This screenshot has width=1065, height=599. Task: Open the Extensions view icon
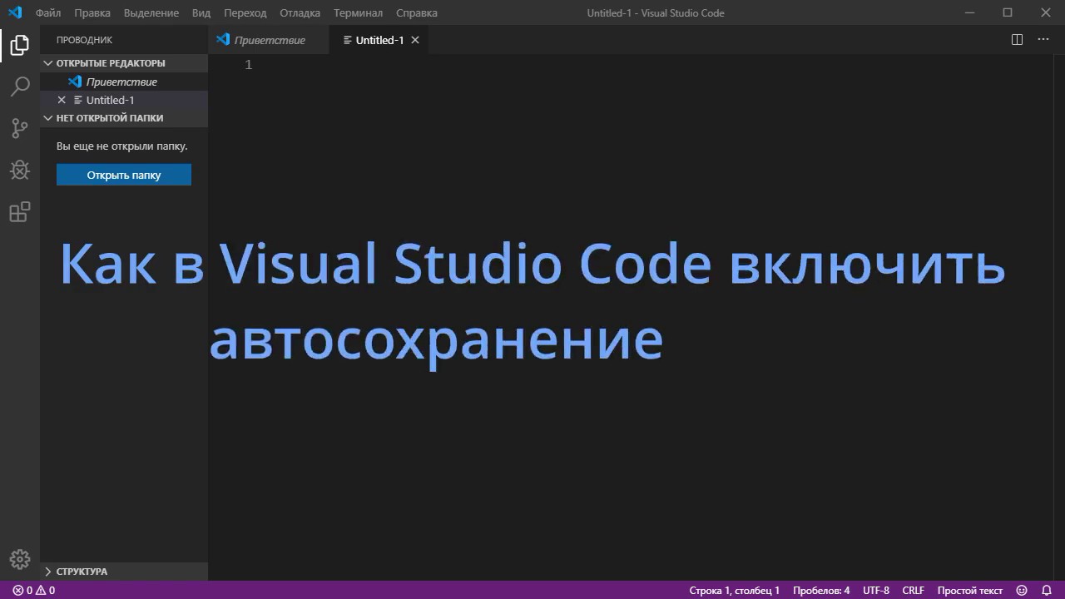(x=20, y=212)
